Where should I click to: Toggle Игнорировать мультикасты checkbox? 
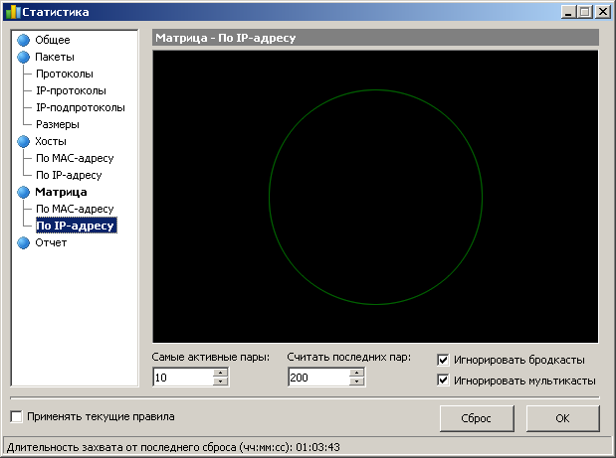point(443,380)
